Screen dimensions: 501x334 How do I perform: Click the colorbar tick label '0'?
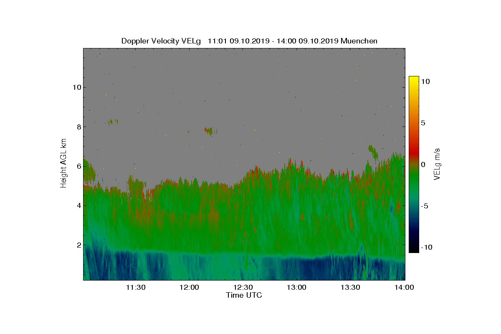coord(423,164)
